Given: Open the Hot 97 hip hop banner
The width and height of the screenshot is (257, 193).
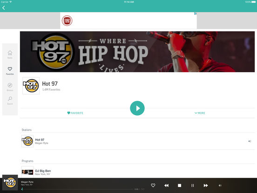Looking at the screenshot, I should (x=137, y=52).
